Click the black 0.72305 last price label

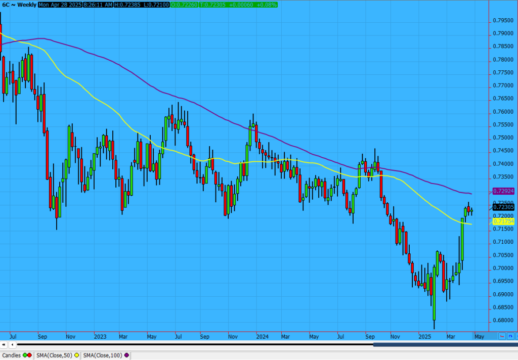(x=503, y=207)
